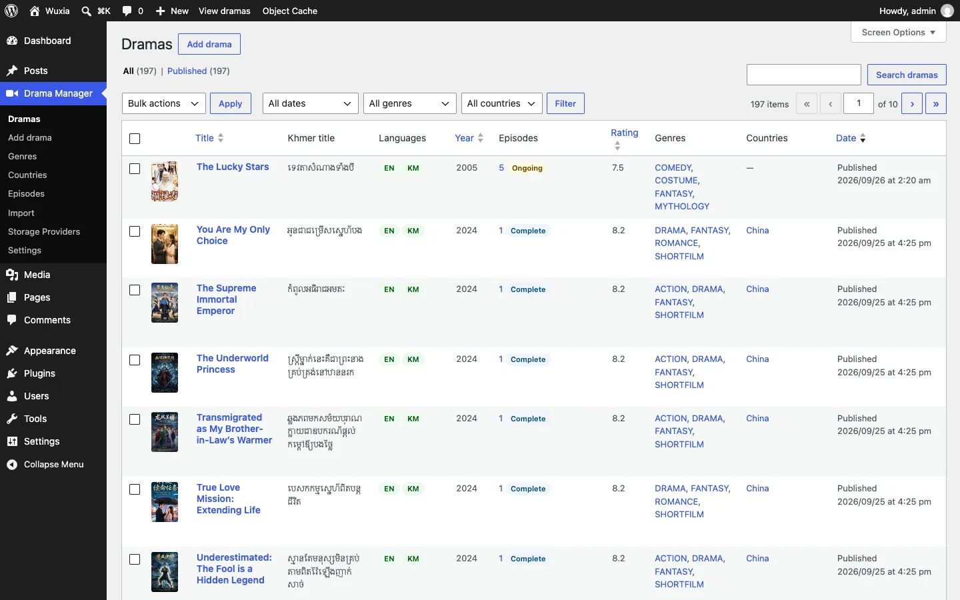This screenshot has width=960, height=600.
Task: Check the box for You Are My Only Choice
Action: pos(135,231)
